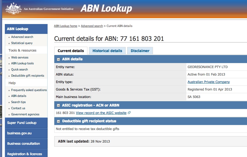247x157 pixels.
Task: Click the 'Tools & resources' sidebar heading
Action: tap(22, 50)
